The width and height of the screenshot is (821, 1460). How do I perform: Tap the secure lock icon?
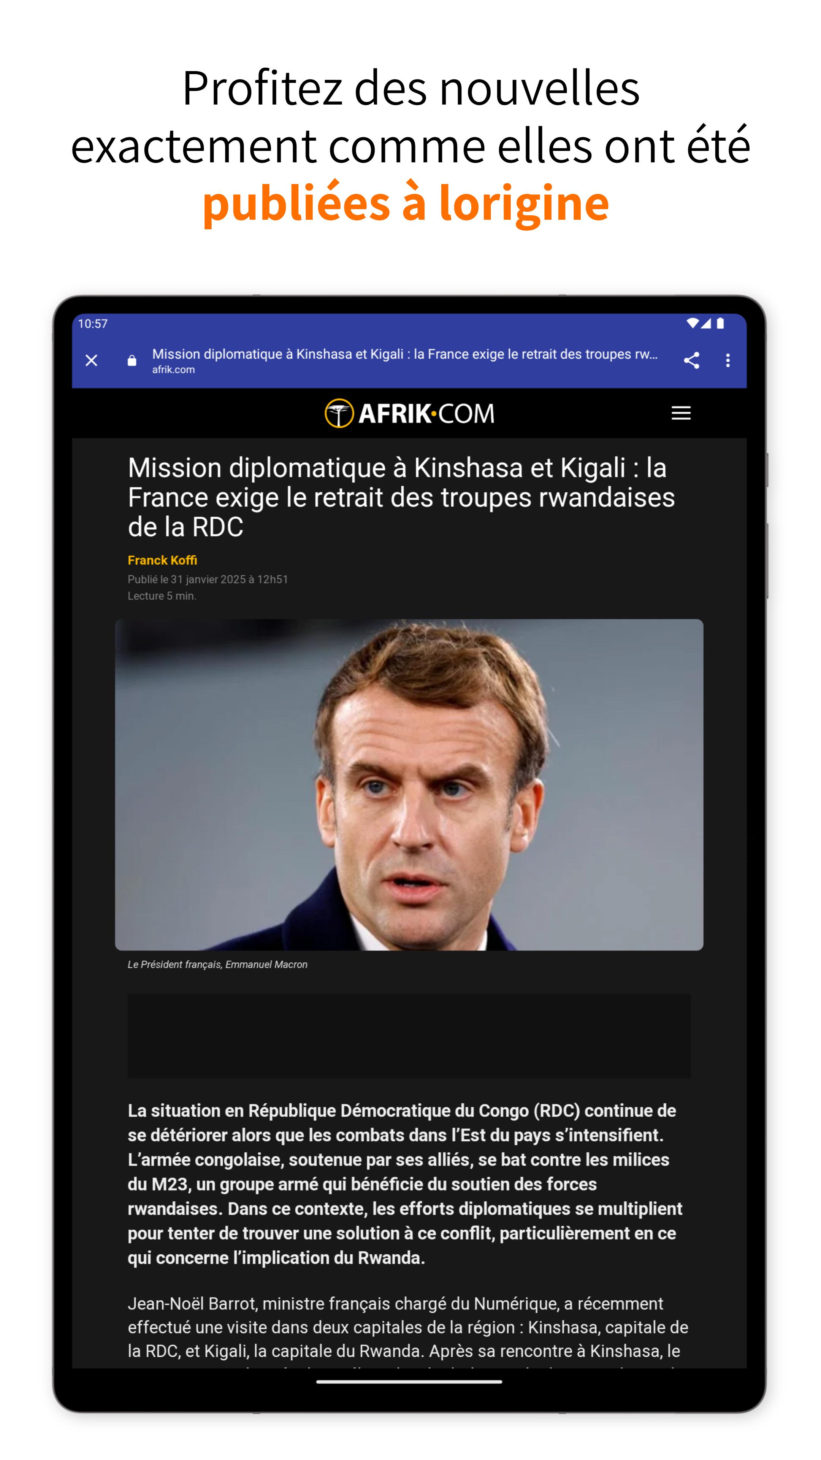(x=132, y=360)
